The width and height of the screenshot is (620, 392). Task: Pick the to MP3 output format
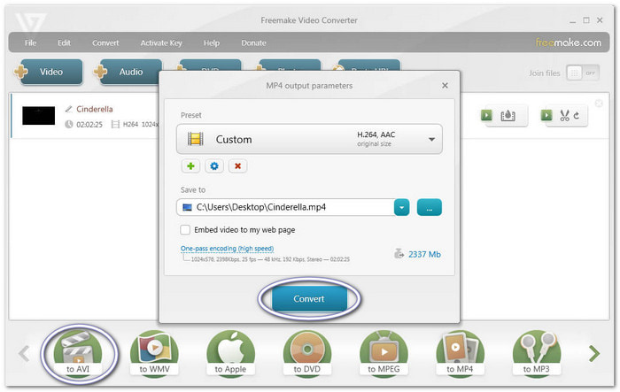click(x=537, y=352)
